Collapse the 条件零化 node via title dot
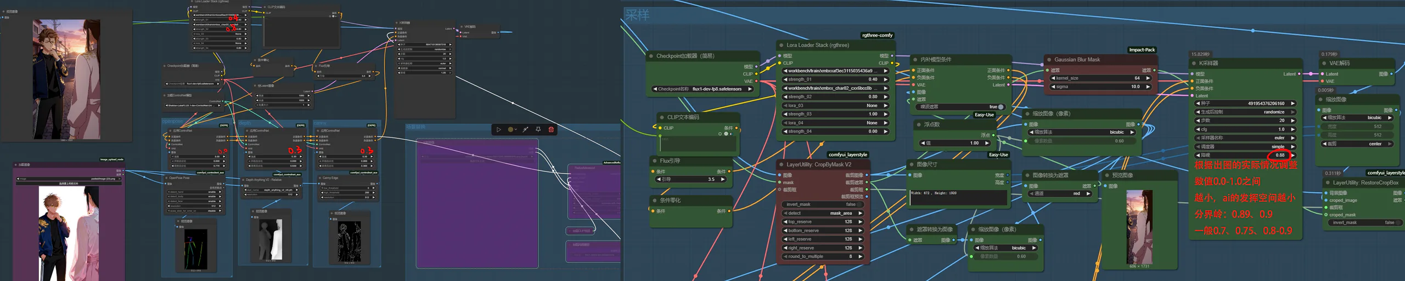The image size is (1405, 281). pyautogui.click(x=654, y=200)
